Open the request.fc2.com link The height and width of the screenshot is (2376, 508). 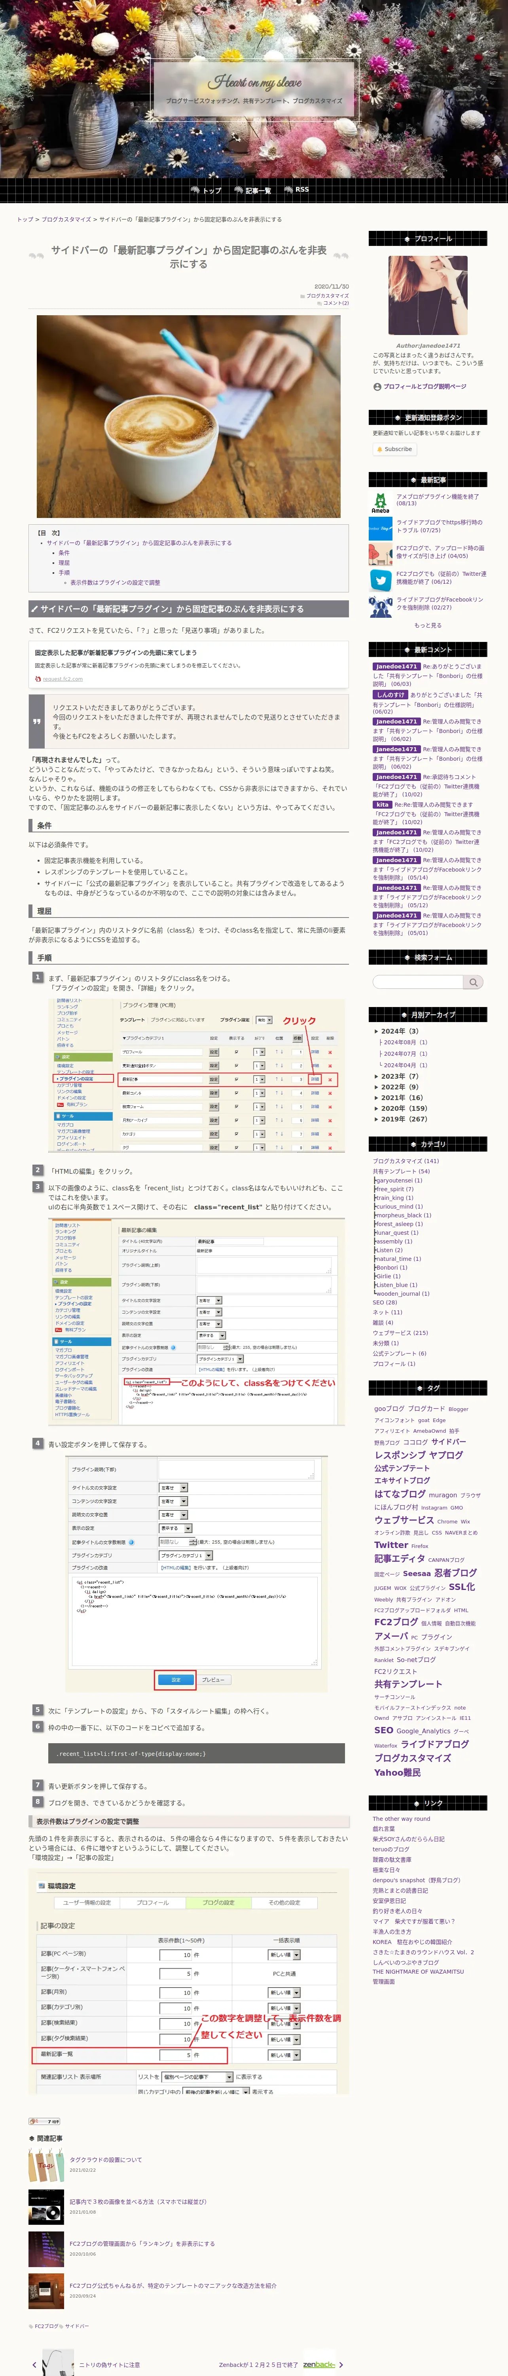point(62,679)
